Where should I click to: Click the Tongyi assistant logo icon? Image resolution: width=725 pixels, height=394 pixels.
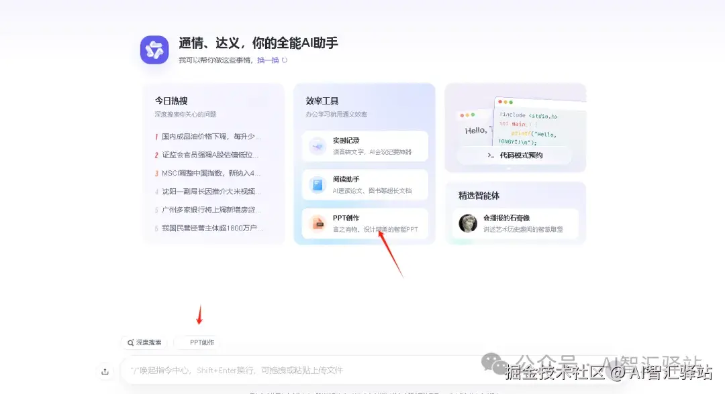154,49
